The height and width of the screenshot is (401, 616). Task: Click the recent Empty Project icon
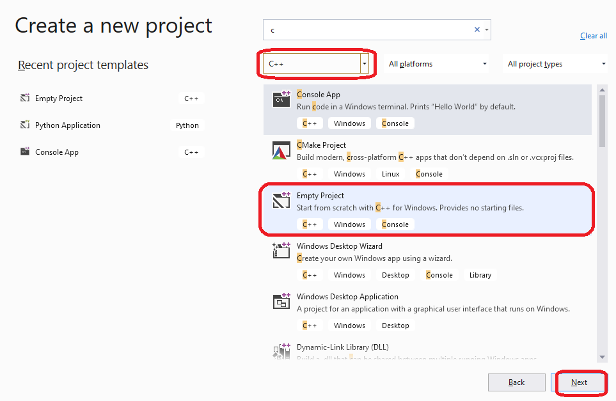coord(25,98)
